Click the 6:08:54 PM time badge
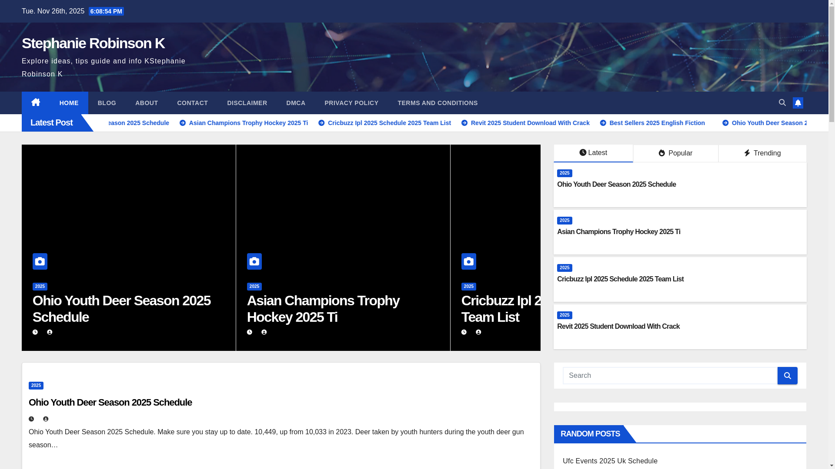Viewport: 835px width, 469px height. [x=106, y=11]
